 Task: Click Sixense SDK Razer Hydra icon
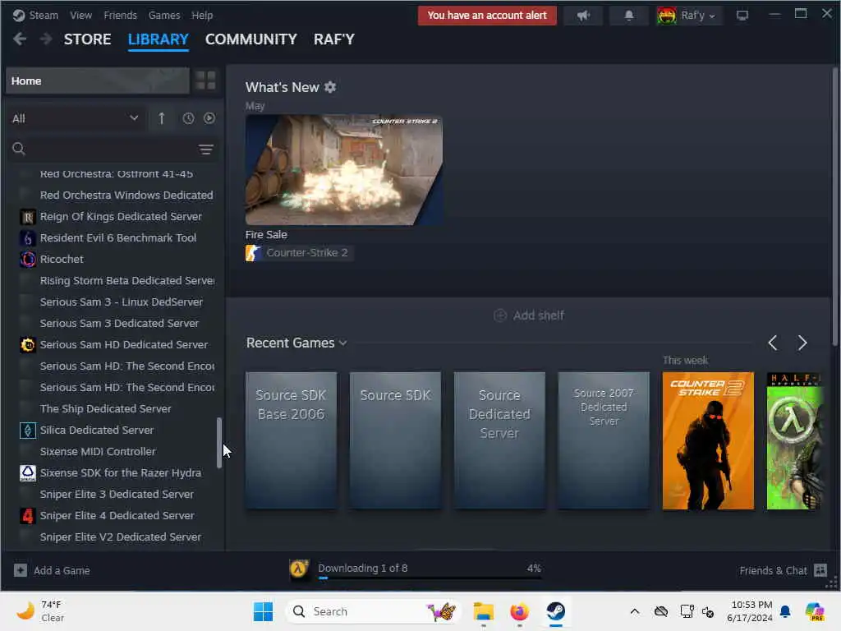click(28, 473)
